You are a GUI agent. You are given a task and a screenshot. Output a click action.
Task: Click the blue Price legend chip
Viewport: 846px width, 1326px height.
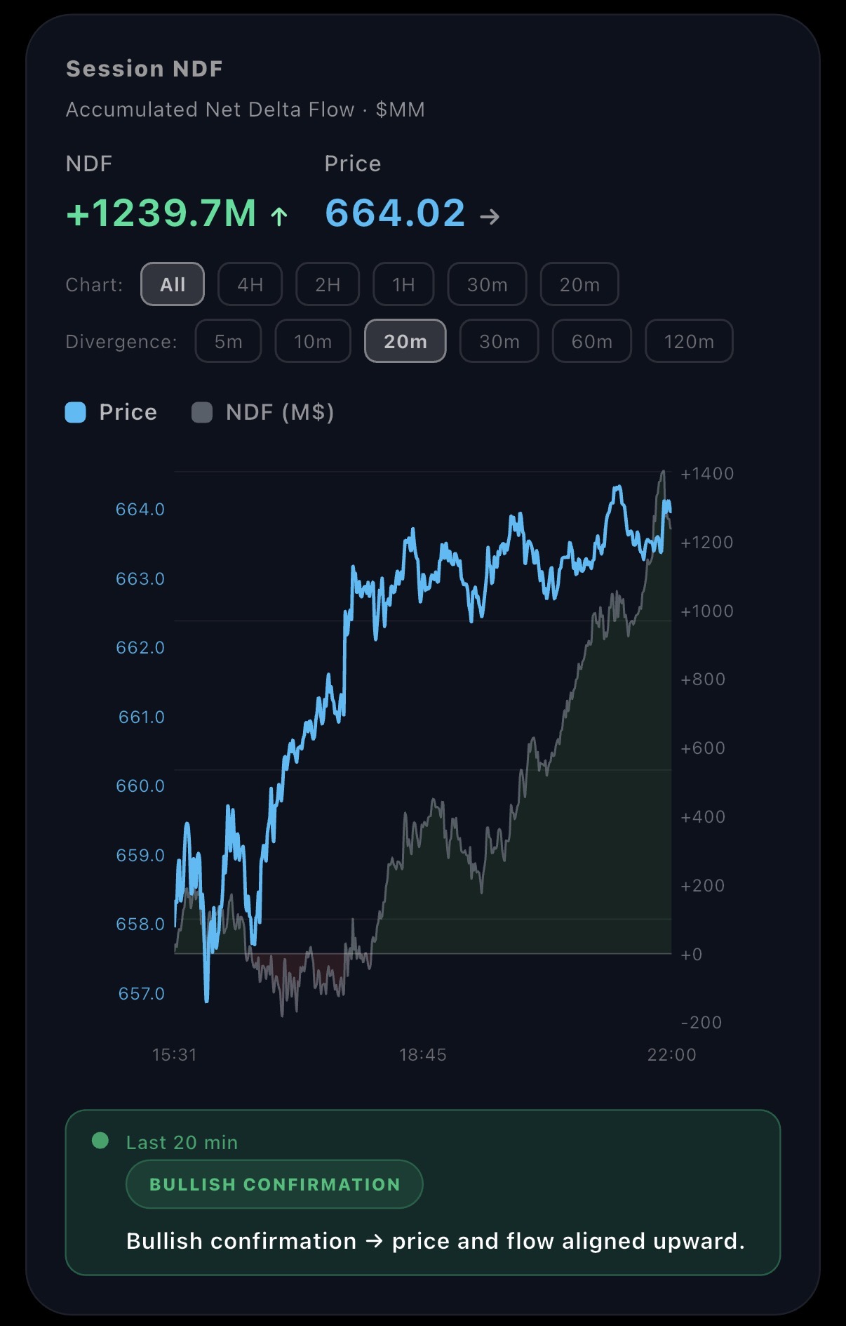tap(76, 412)
